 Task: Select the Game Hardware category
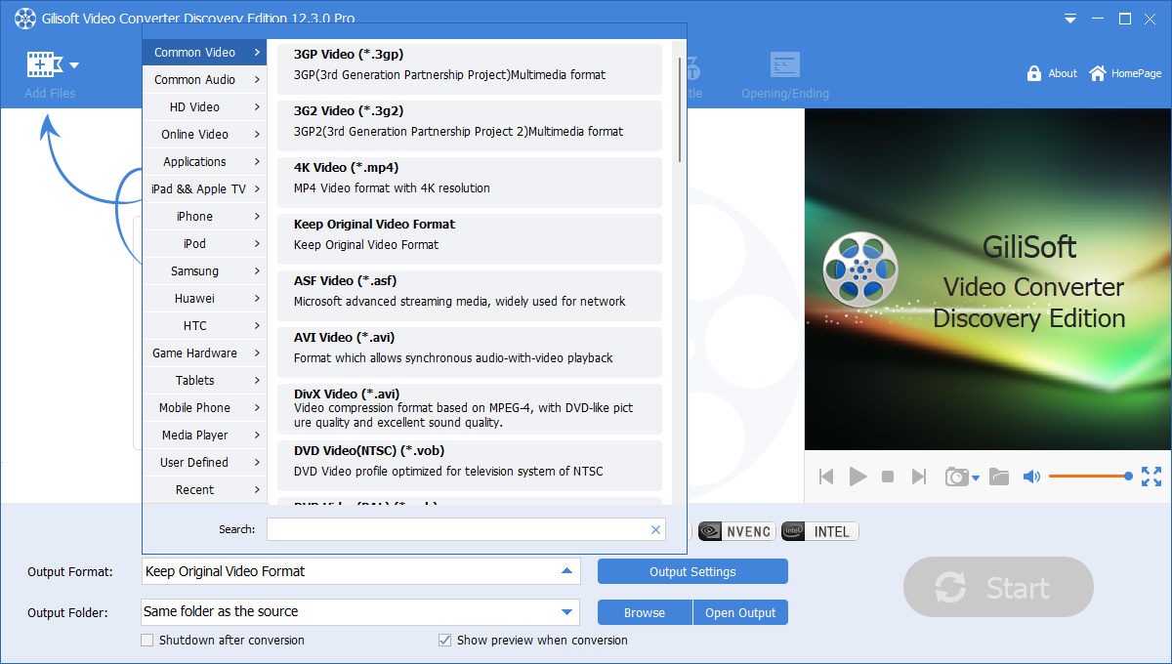pyautogui.click(x=205, y=353)
